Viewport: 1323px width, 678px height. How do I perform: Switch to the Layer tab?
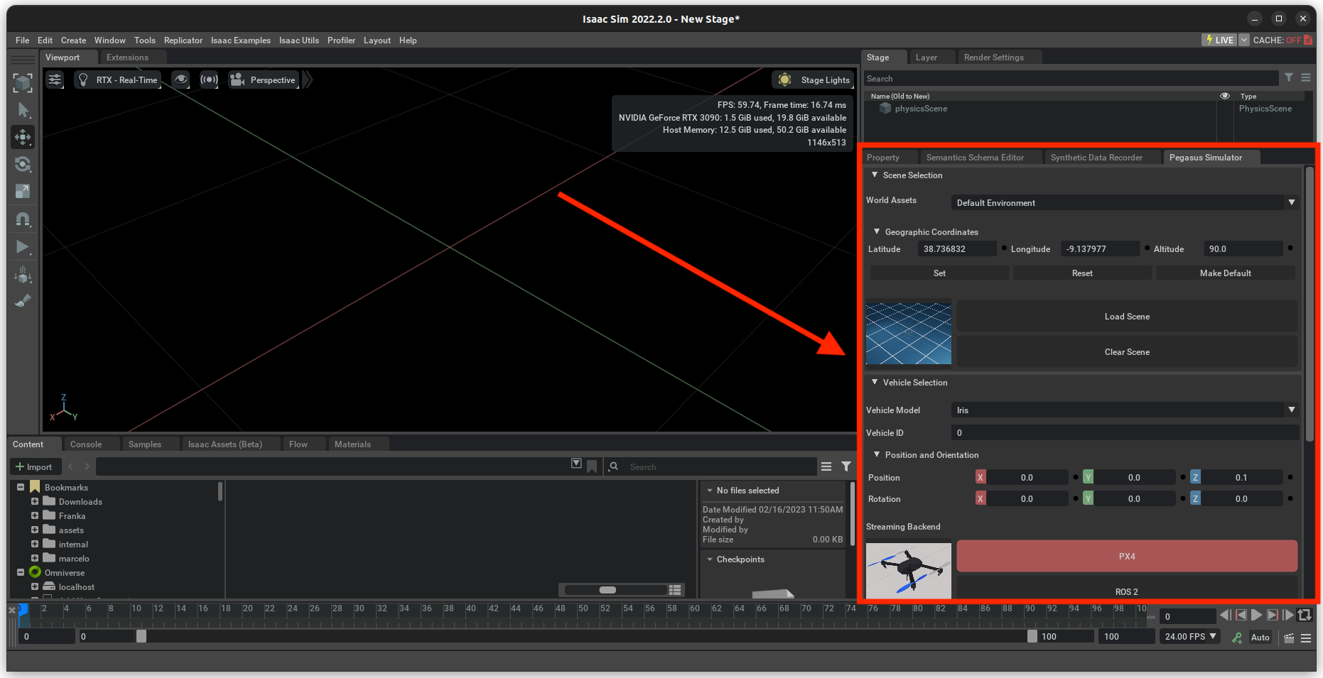coord(927,58)
